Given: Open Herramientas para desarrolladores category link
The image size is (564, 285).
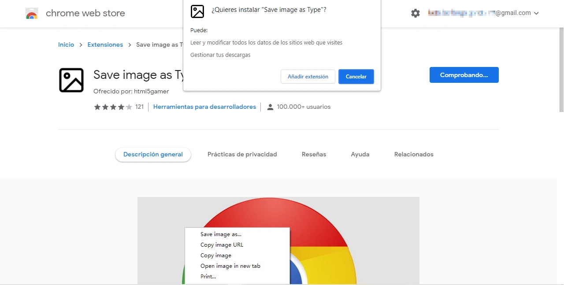Looking at the screenshot, I should click(x=204, y=107).
